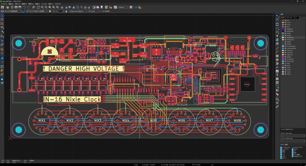The height and width of the screenshot is (166, 306).
Task: Switch to the Objects tab
Action: click(289, 18)
